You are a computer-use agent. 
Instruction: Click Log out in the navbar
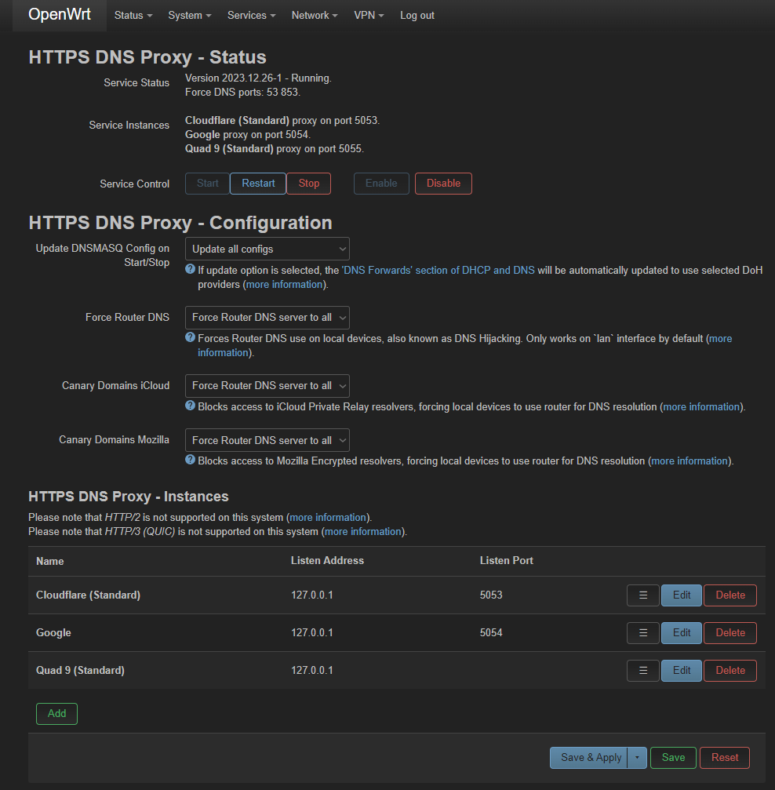click(417, 16)
